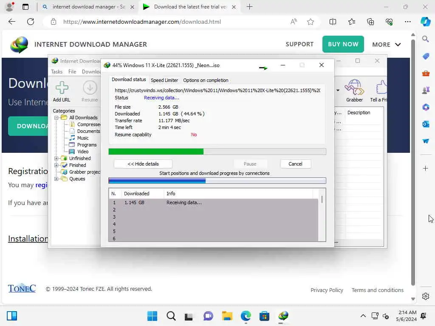The height and width of the screenshot is (326, 435).
Task: Open Edge favorites list icon
Action: (x=352, y=22)
